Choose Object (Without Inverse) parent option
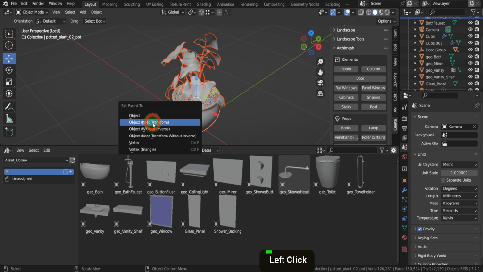 149,129
